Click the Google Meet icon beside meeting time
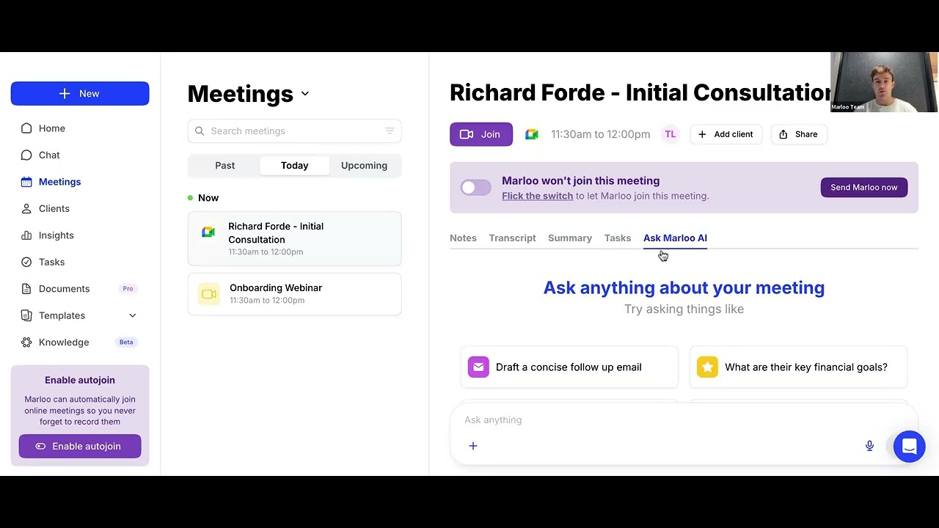The image size is (939, 528). click(532, 134)
